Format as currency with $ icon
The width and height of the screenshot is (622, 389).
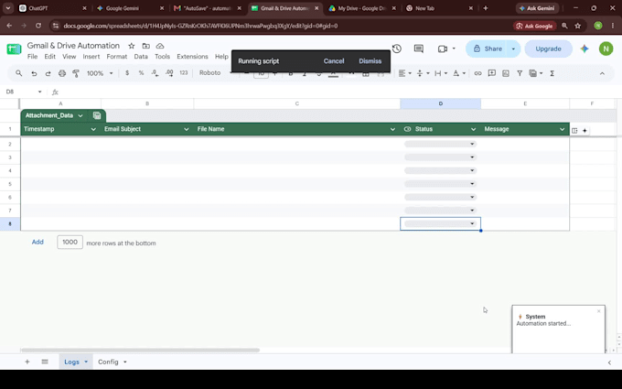click(127, 73)
